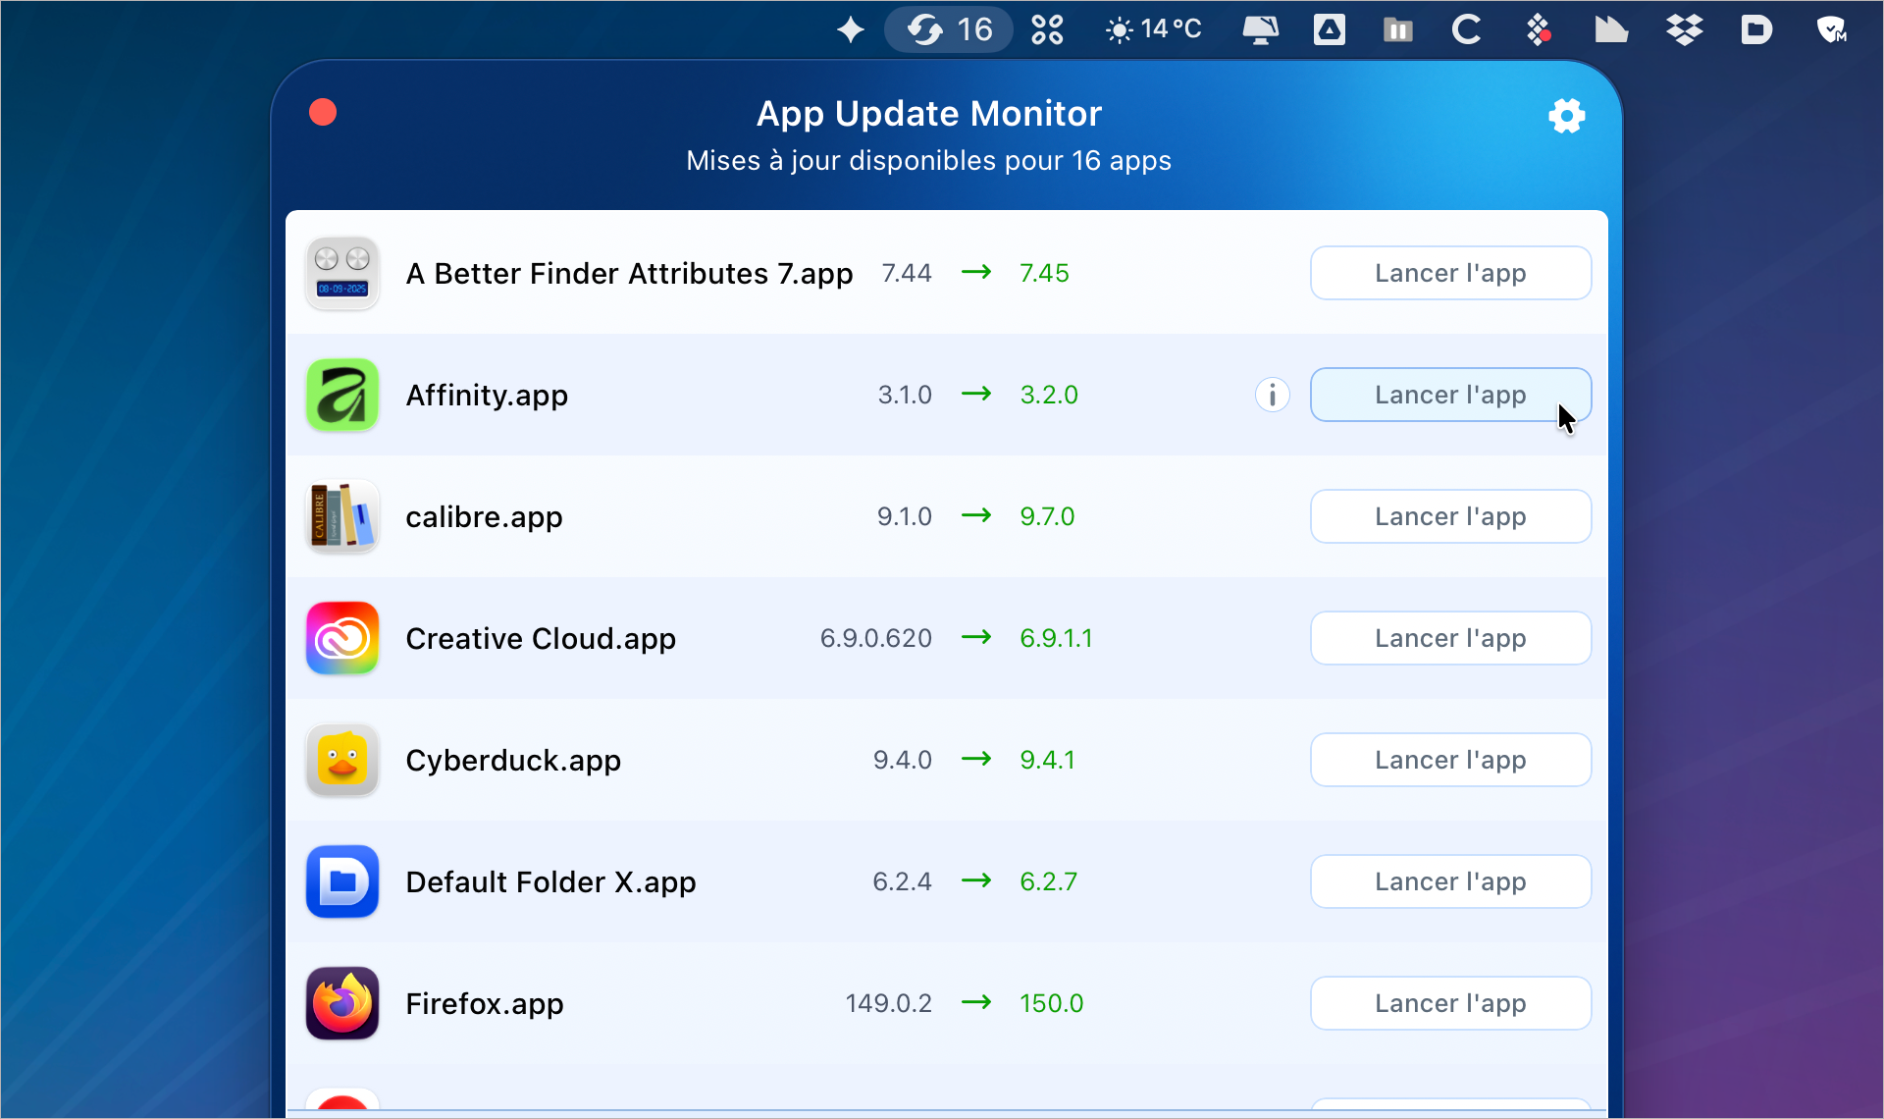Click current version 6.2.4 for Default Folder X

coord(903,881)
